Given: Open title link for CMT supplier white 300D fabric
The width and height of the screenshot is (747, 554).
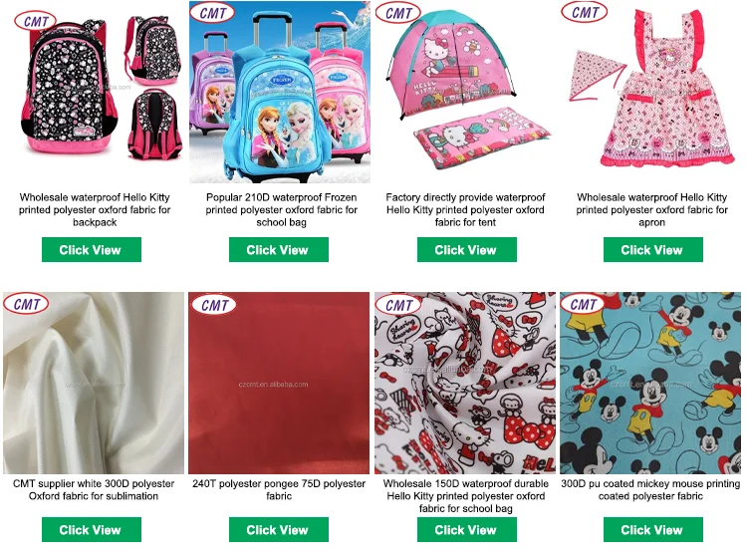Looking at the screenshot, I should (x=94, y=489).
